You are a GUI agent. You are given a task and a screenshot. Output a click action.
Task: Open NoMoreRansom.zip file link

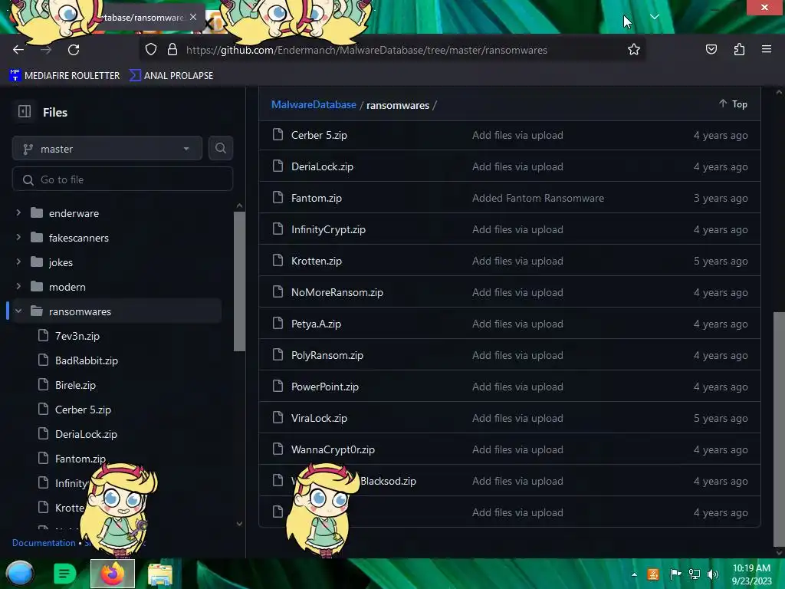(337, 292)
